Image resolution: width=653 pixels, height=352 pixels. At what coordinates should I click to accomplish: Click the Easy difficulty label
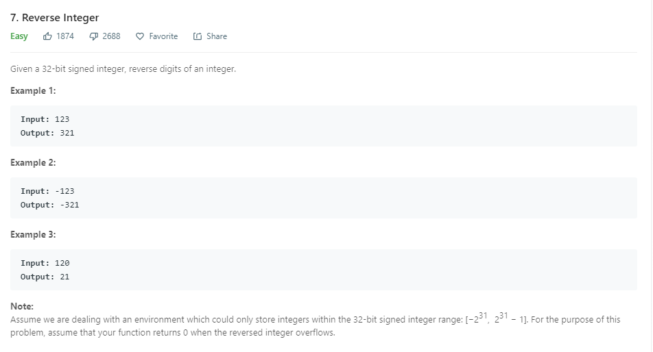pos(19,36)
